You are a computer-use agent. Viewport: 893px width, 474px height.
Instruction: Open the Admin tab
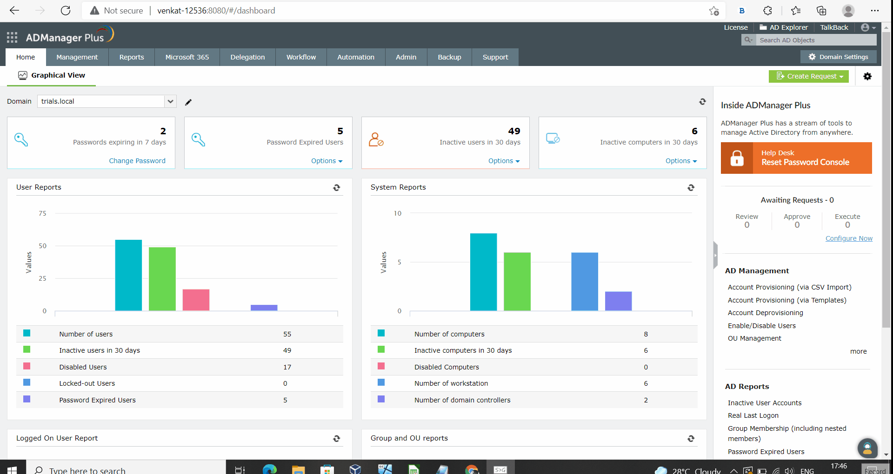(x=406, y=57)
